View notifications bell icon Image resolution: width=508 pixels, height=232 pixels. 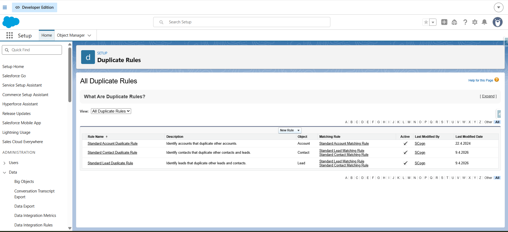tap(485, 22)
